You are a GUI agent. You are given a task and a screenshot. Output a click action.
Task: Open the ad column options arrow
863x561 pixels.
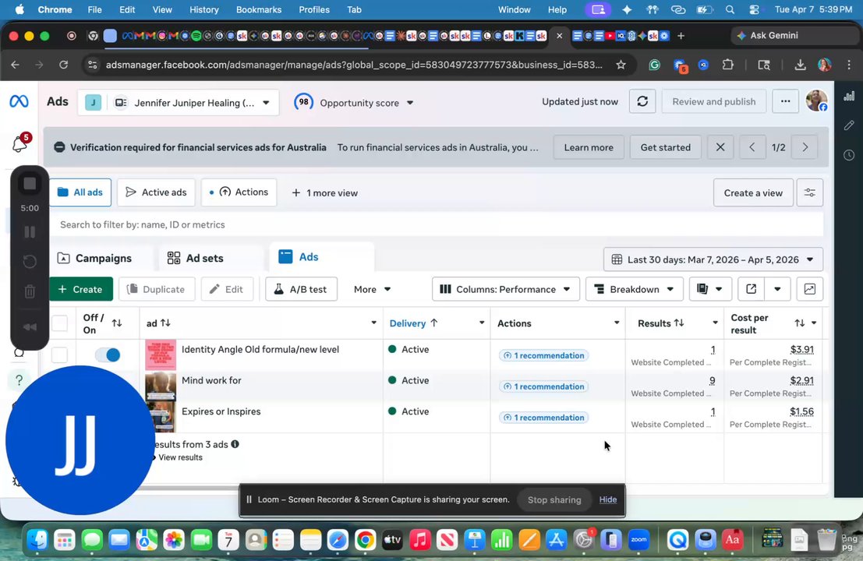373,323
